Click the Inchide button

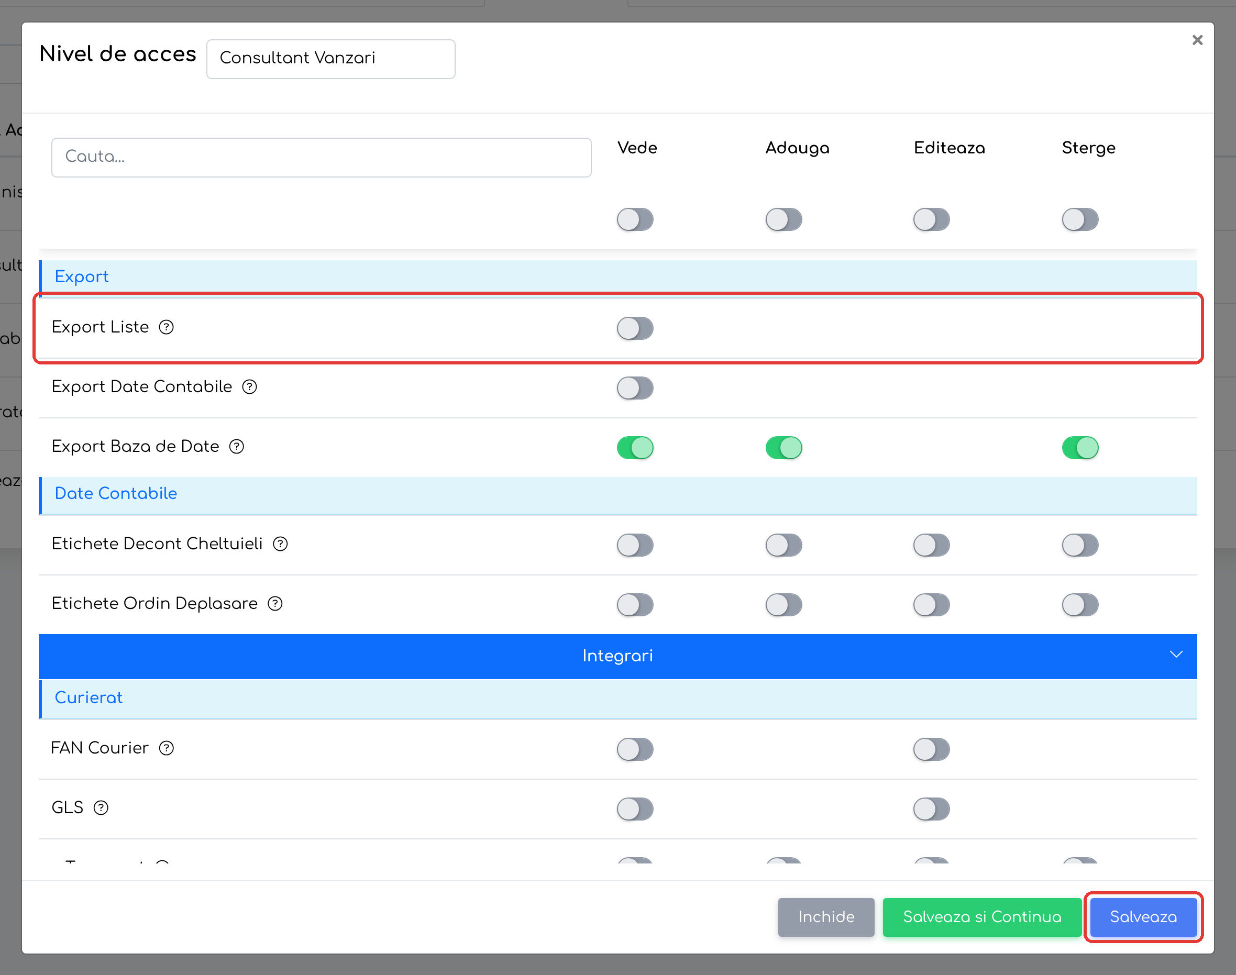click(x=825, y=917)
